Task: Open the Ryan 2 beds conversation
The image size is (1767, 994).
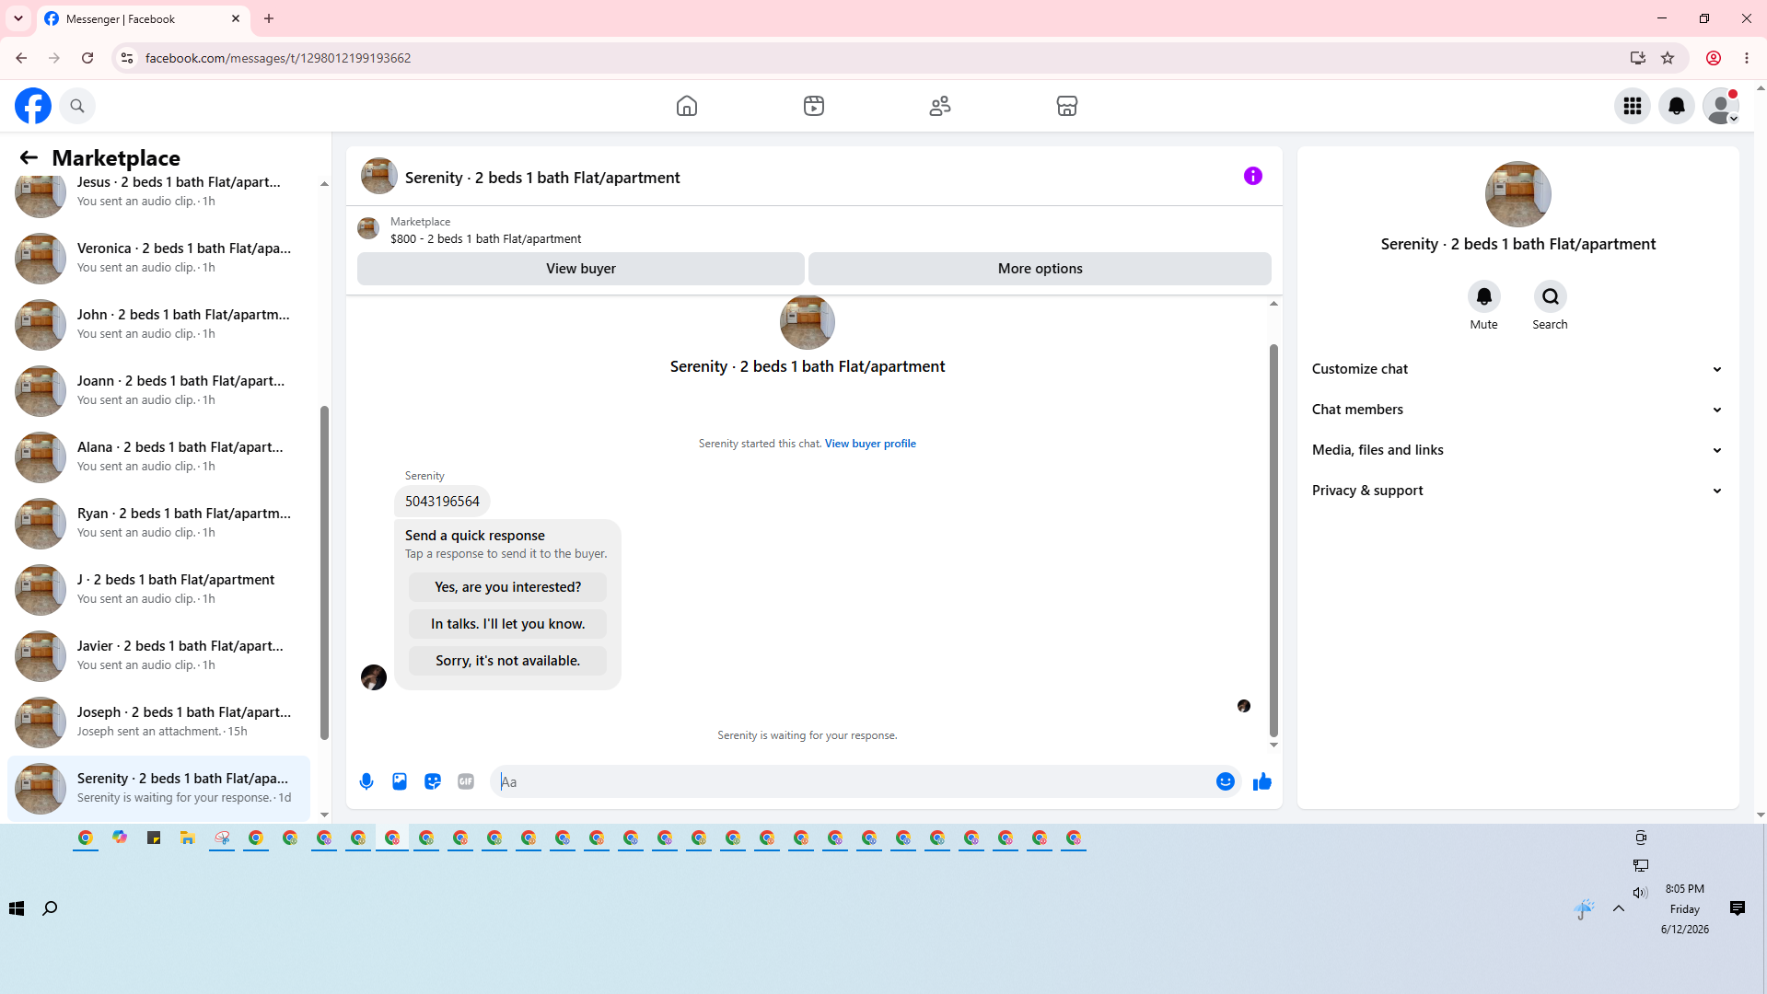Action: (158, 523)
